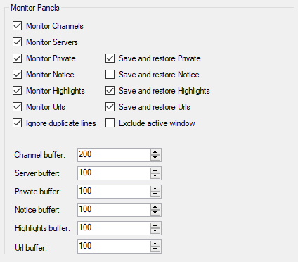298x262 pixels.
Task: Toggle Save and restore Highlights
Action: coord(110,91)
